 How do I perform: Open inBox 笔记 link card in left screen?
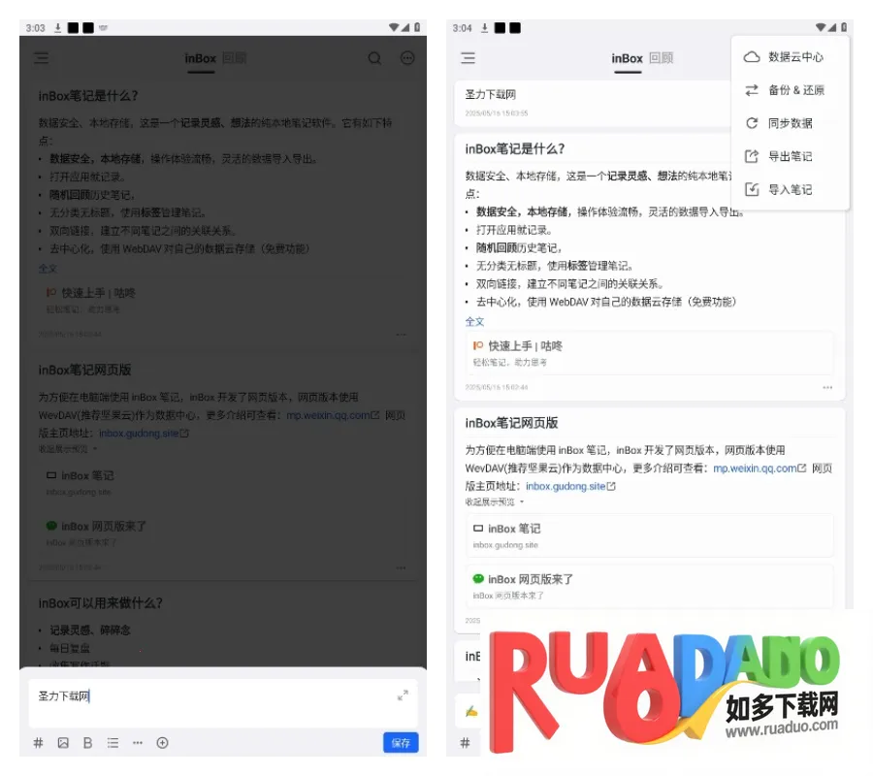click(x=223, y=483)
